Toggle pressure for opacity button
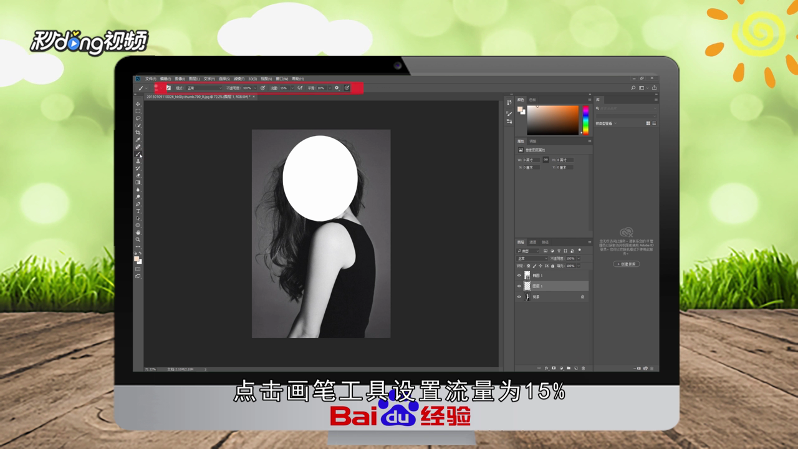 [x=262, y=88]
